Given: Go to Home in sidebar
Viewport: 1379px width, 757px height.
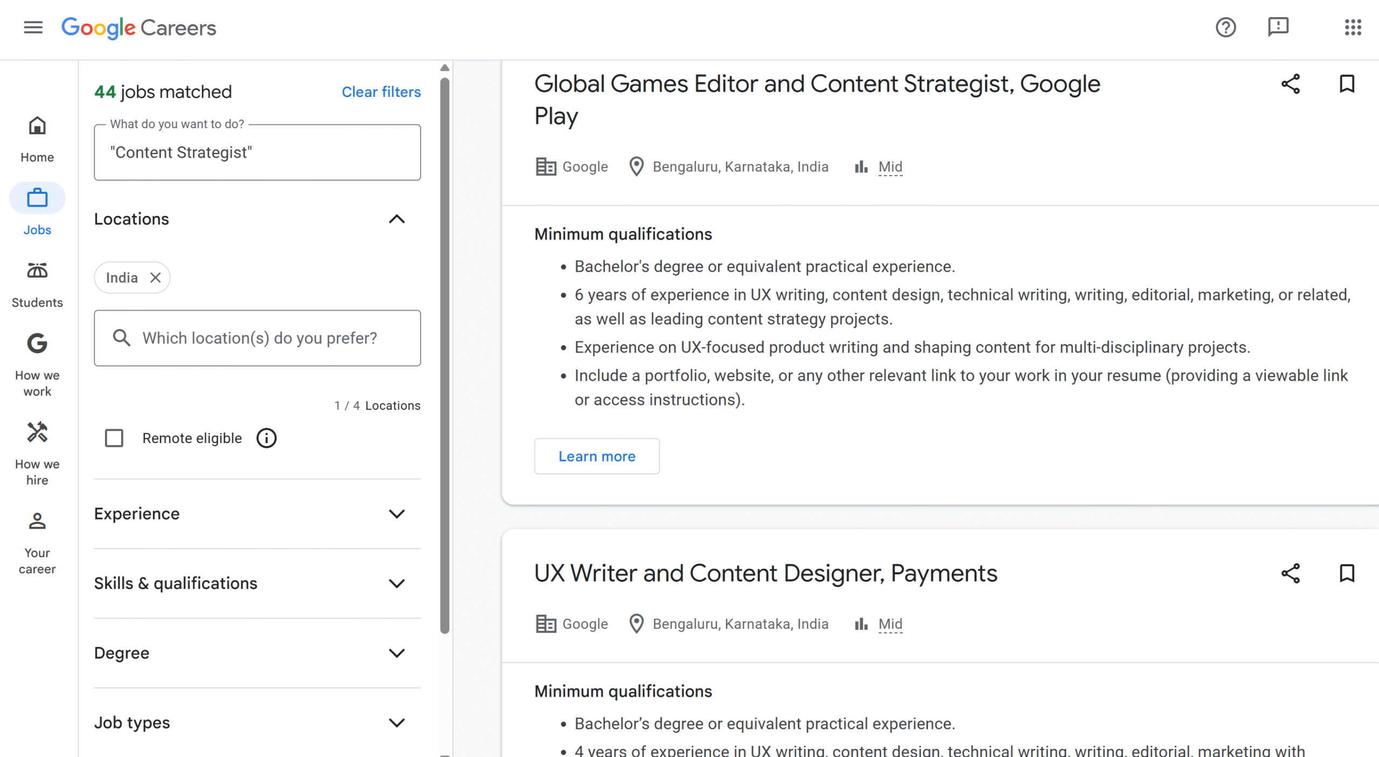Looking at the screenshot, I should 37,140.
